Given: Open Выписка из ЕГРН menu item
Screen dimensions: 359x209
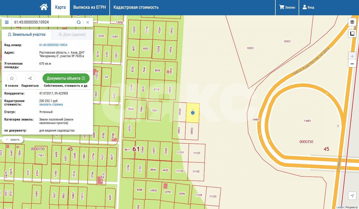Looking at the screenshot, I should tap(90, 7).
